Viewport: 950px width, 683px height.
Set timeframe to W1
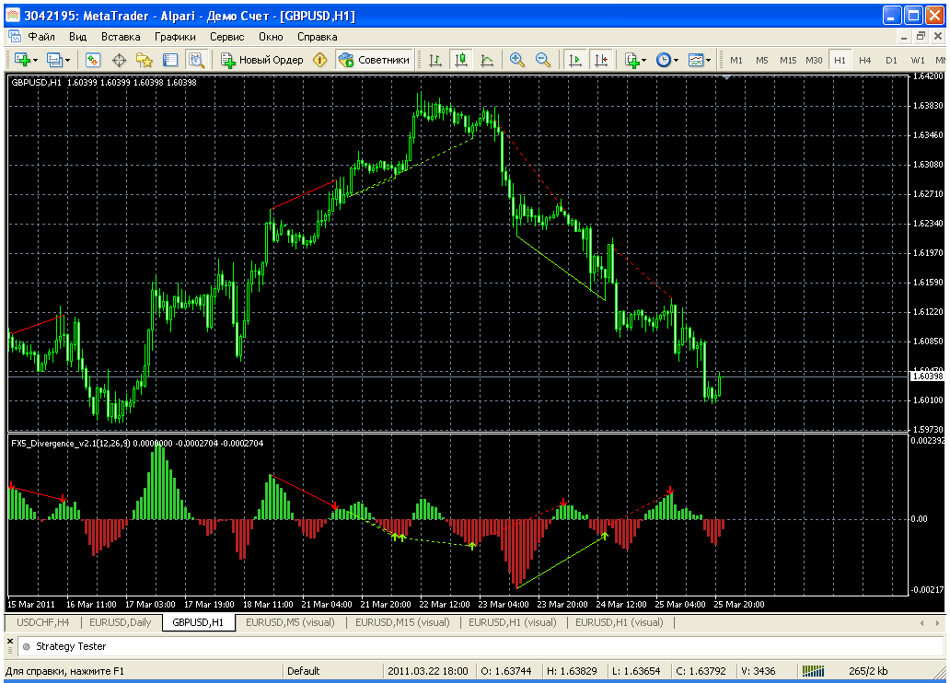pos(918,60)
